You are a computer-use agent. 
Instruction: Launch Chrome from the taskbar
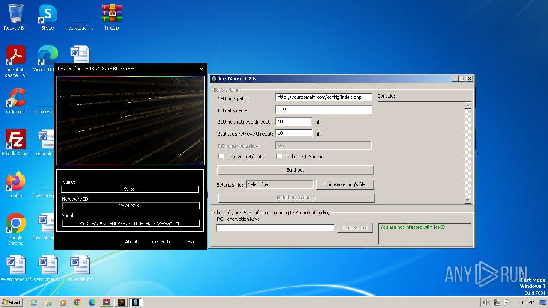click(x=77, y=302)
